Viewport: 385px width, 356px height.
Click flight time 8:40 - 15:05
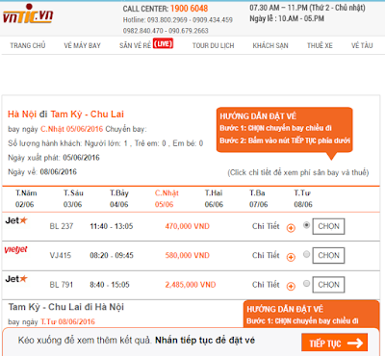click(x=110, y=285)
